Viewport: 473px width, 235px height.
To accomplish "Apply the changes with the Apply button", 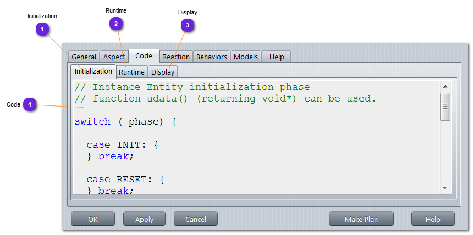I will click(x=144, y=219).
